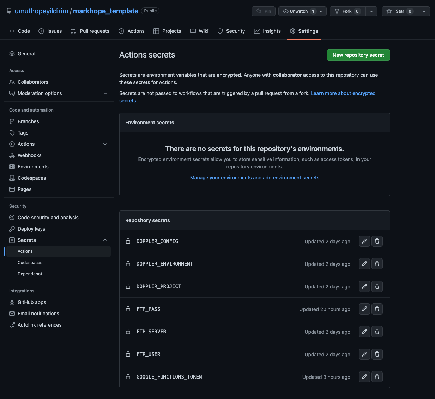Edit GOOGLE_FUNCTIONS_TOKEN via its pencil icon
Screen dimensions: 435x399
coord(364,377)
